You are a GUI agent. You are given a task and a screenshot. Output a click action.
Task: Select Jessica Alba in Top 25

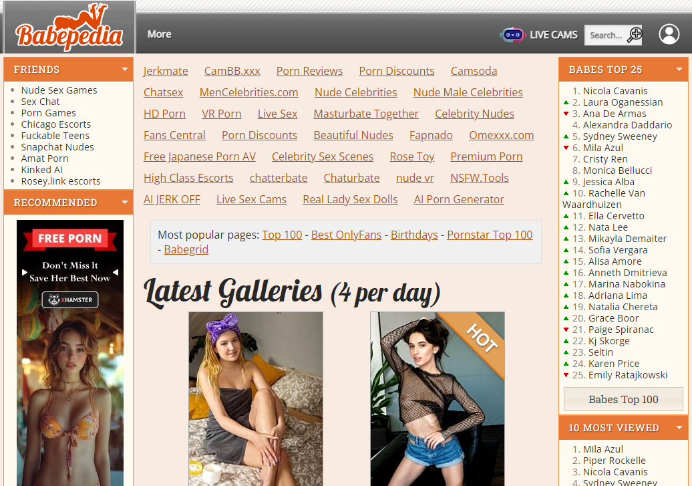click(608, 182)
